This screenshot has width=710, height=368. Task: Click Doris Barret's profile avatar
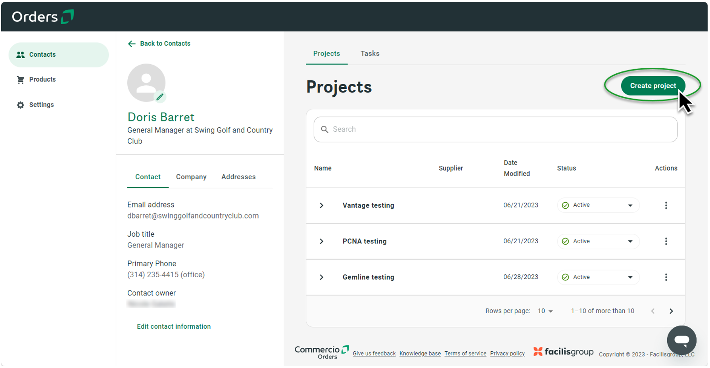146,82
